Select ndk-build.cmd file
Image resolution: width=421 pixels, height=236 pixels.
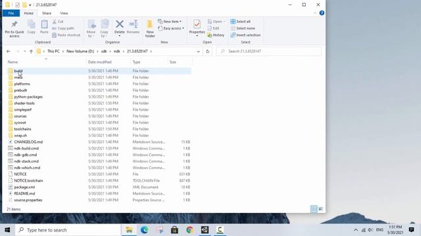point(26,148)
